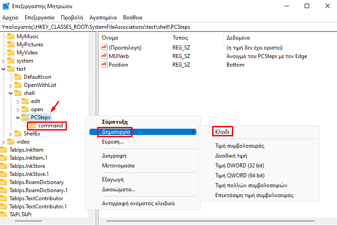Screen dimensions: 337x225
Task: Expand the system key
Action: 3,61
